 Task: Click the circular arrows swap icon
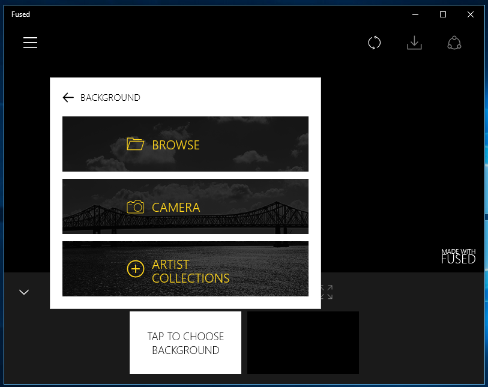point(375,43)
